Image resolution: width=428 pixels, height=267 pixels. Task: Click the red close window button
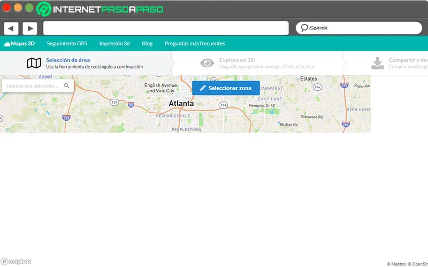(6, 7)
